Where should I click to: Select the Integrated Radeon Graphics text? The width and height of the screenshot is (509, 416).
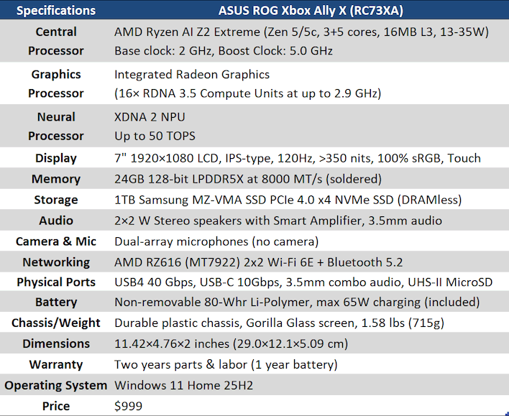(x=192, y=74)
